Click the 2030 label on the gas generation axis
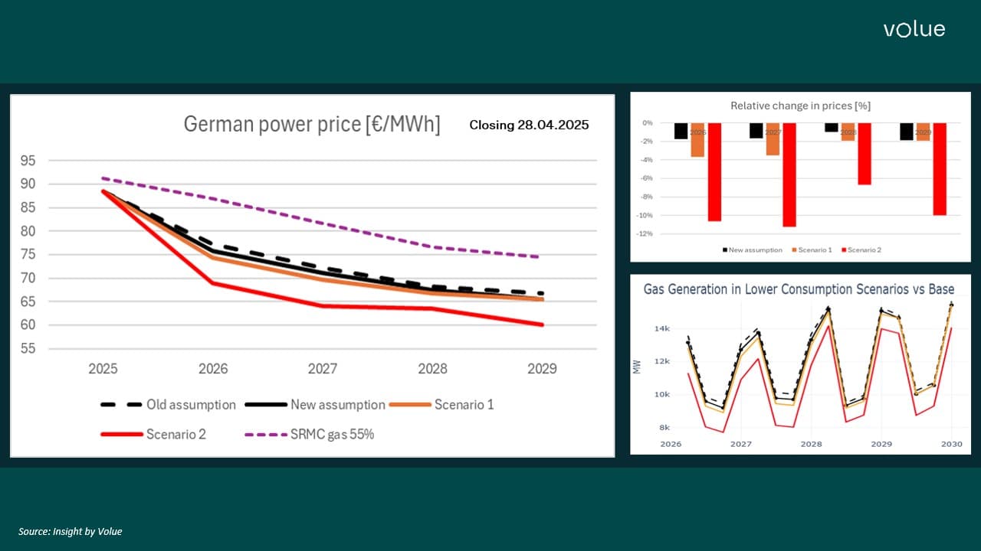This screenshot has height=551, width=981. 951,444
